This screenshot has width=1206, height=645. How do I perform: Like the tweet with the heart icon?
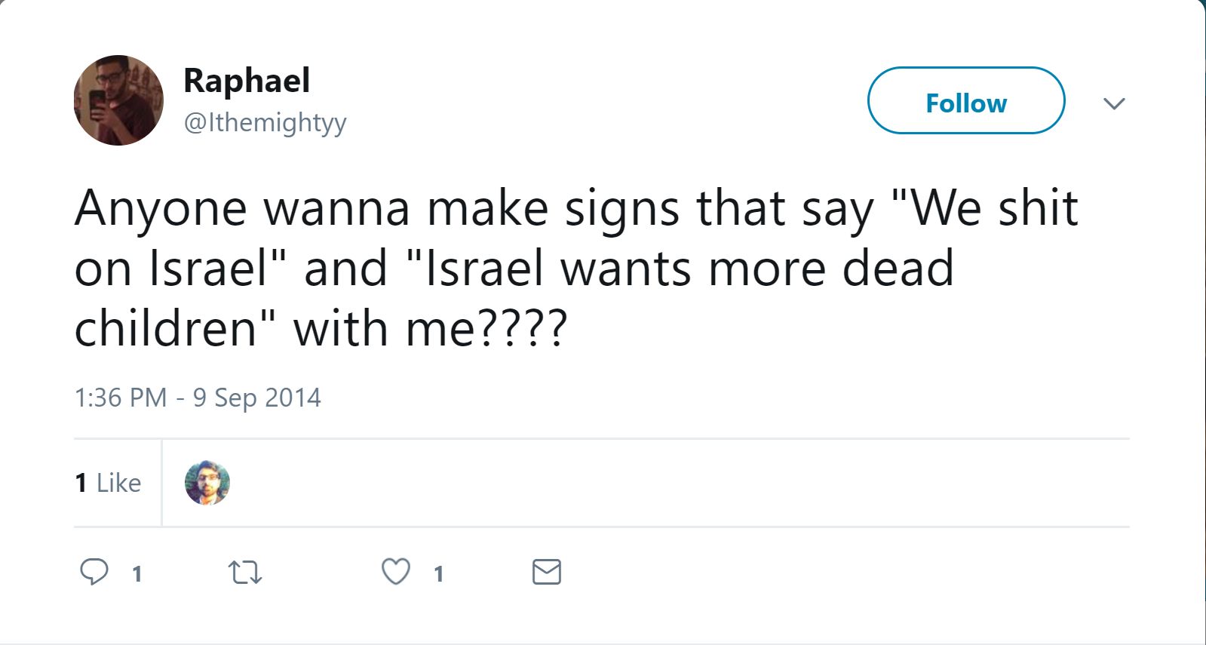[x=396, y=572]
